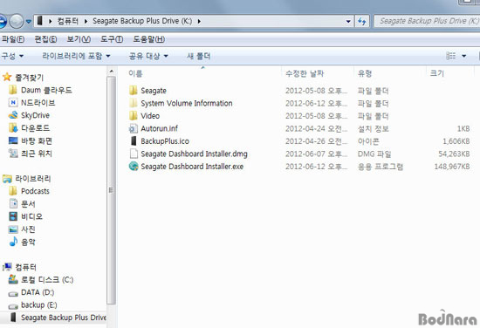Image resolution: width=480 pixels, height=328 pixels.
Task: Open the 도구(T) menu
Action: pyautogui.click(x=112, y=39)
